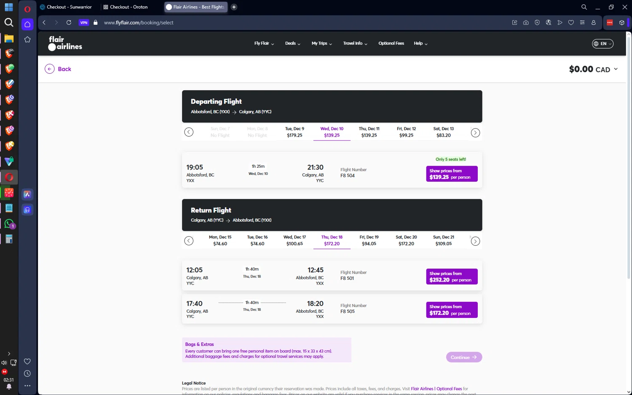Click the Opera sidebar home icon

[x=27, y=24]
